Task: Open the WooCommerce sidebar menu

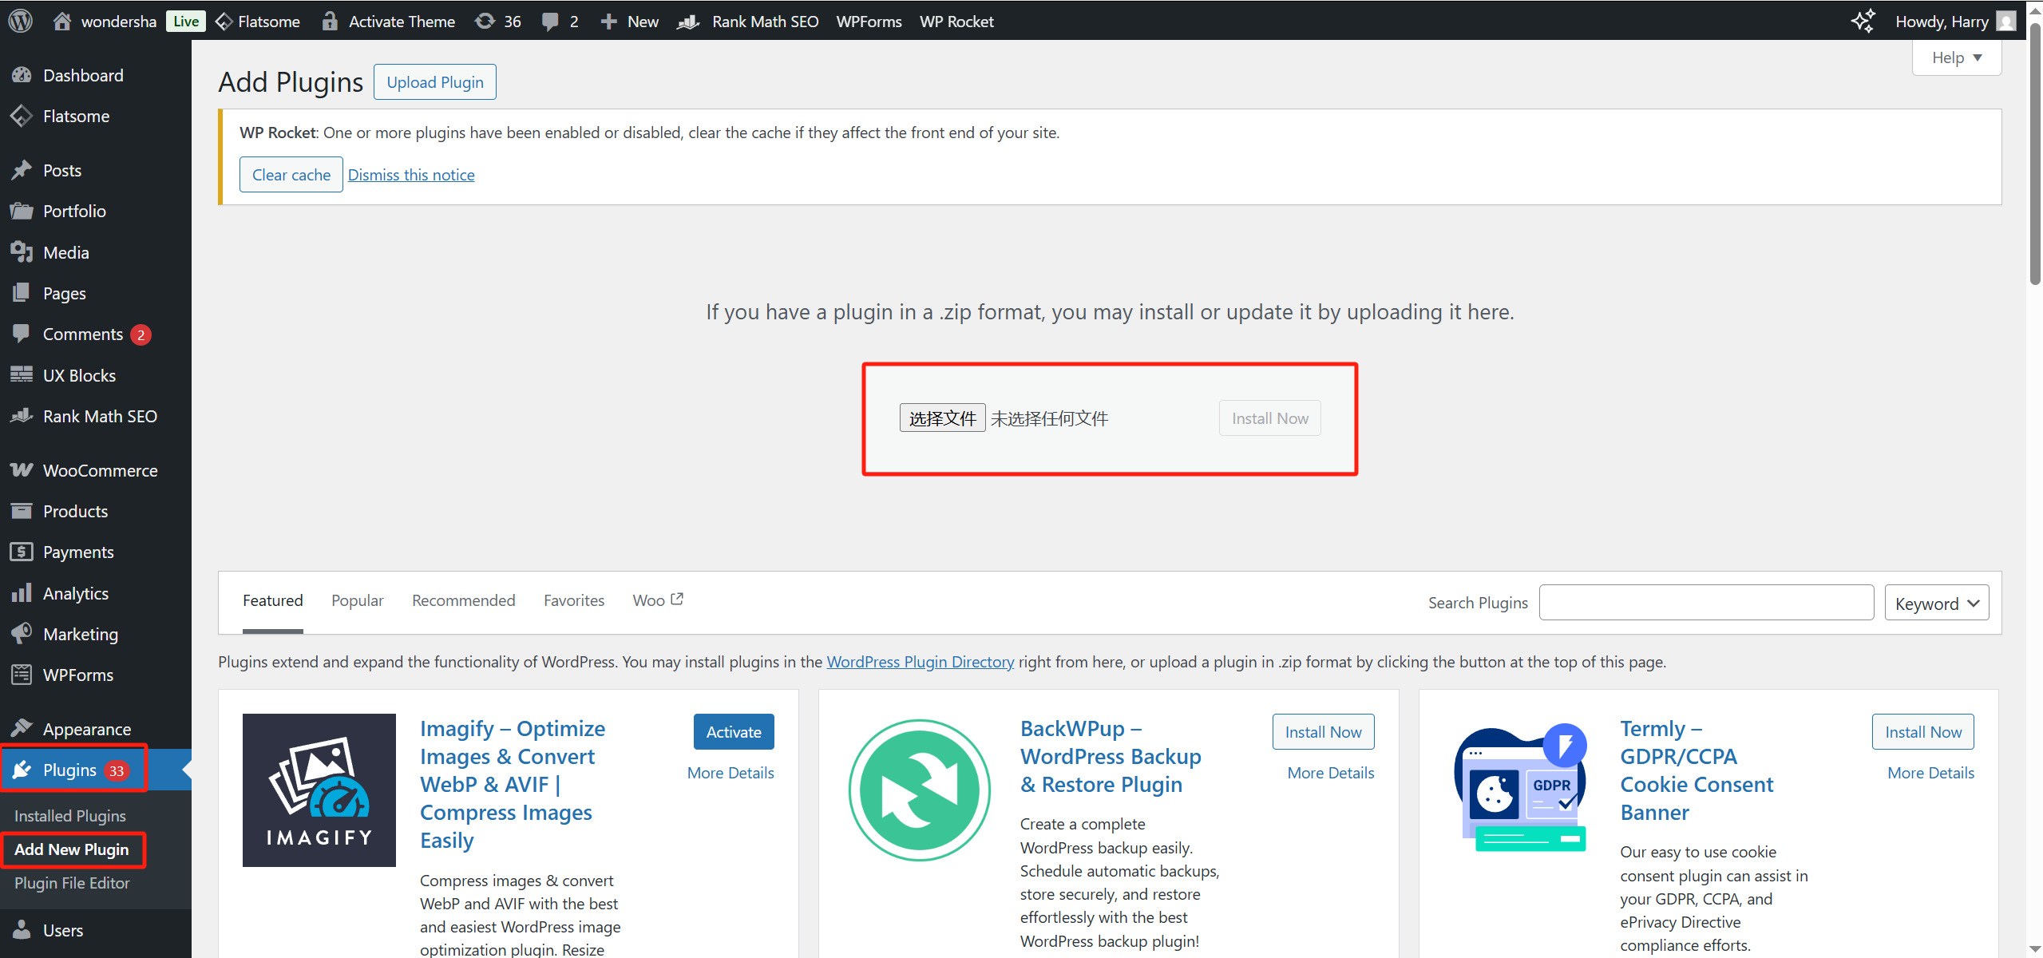Action: coord(100,470)
